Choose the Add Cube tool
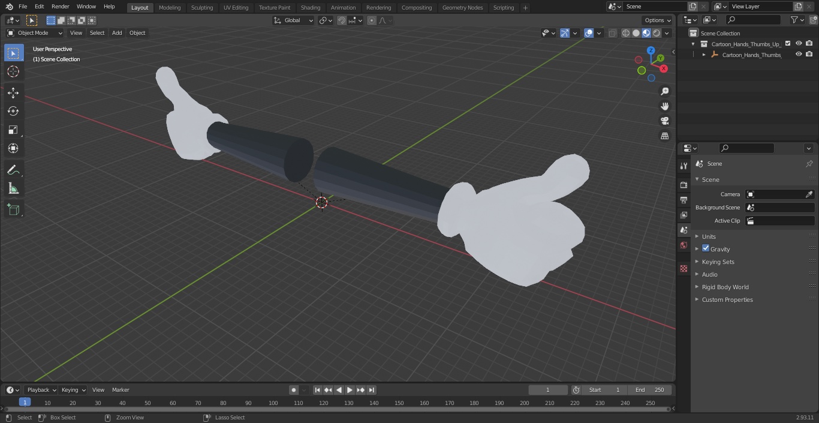Screen dimensions: 819x423 click(x=14, y=209)
